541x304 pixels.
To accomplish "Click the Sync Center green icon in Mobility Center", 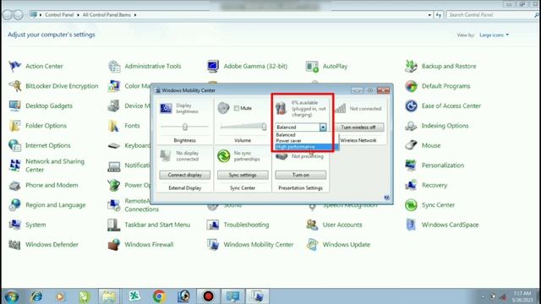I will tap(223, 155).
